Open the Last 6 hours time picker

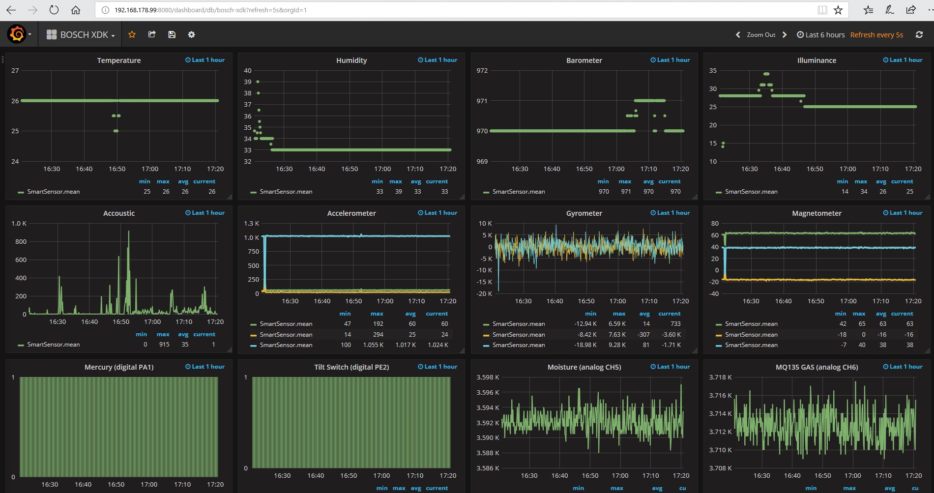[x=820, y=34]
